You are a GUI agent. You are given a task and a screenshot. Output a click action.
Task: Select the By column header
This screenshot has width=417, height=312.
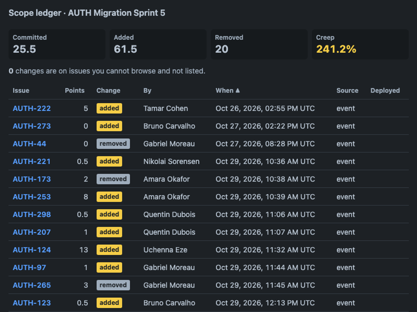pos(147,90)
